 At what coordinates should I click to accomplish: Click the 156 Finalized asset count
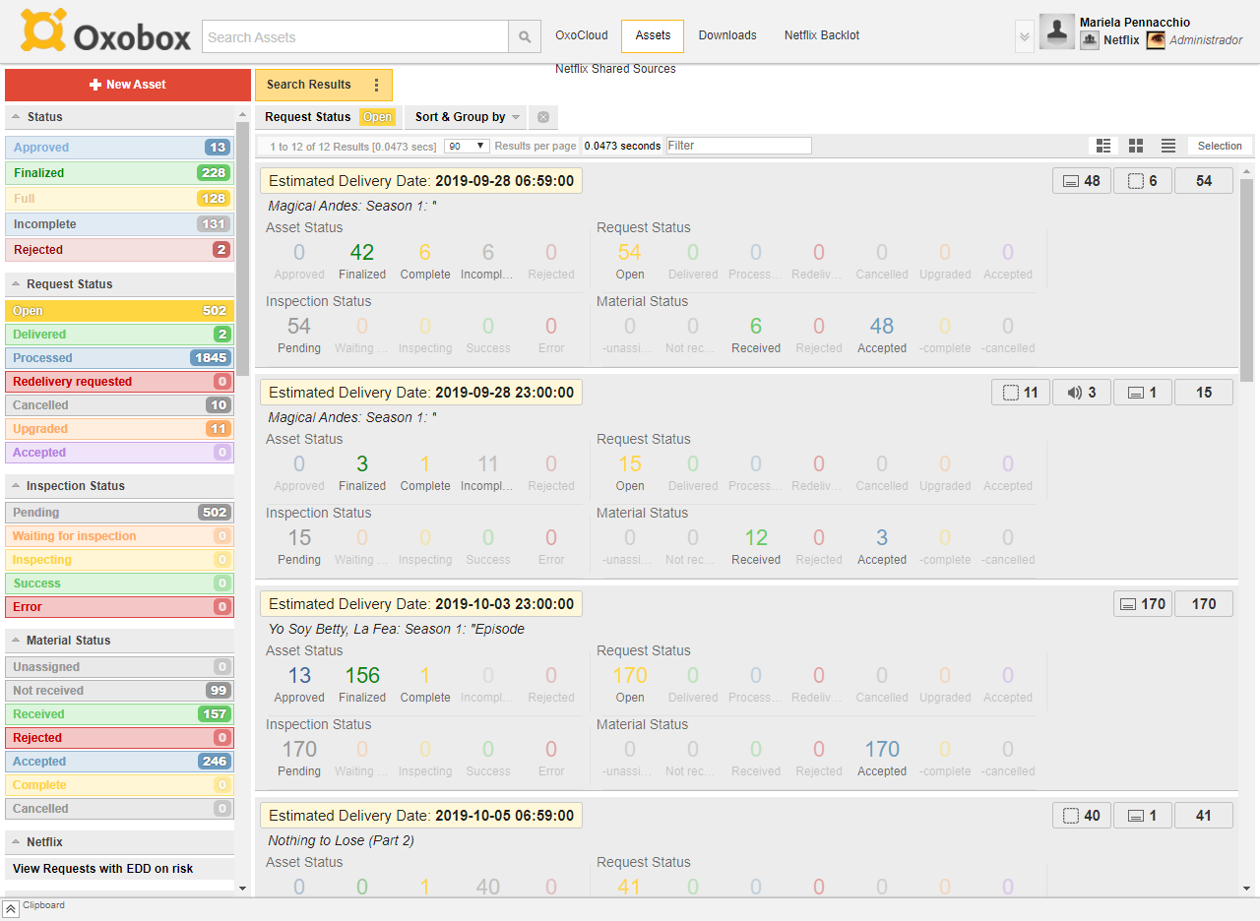point(362,676)
